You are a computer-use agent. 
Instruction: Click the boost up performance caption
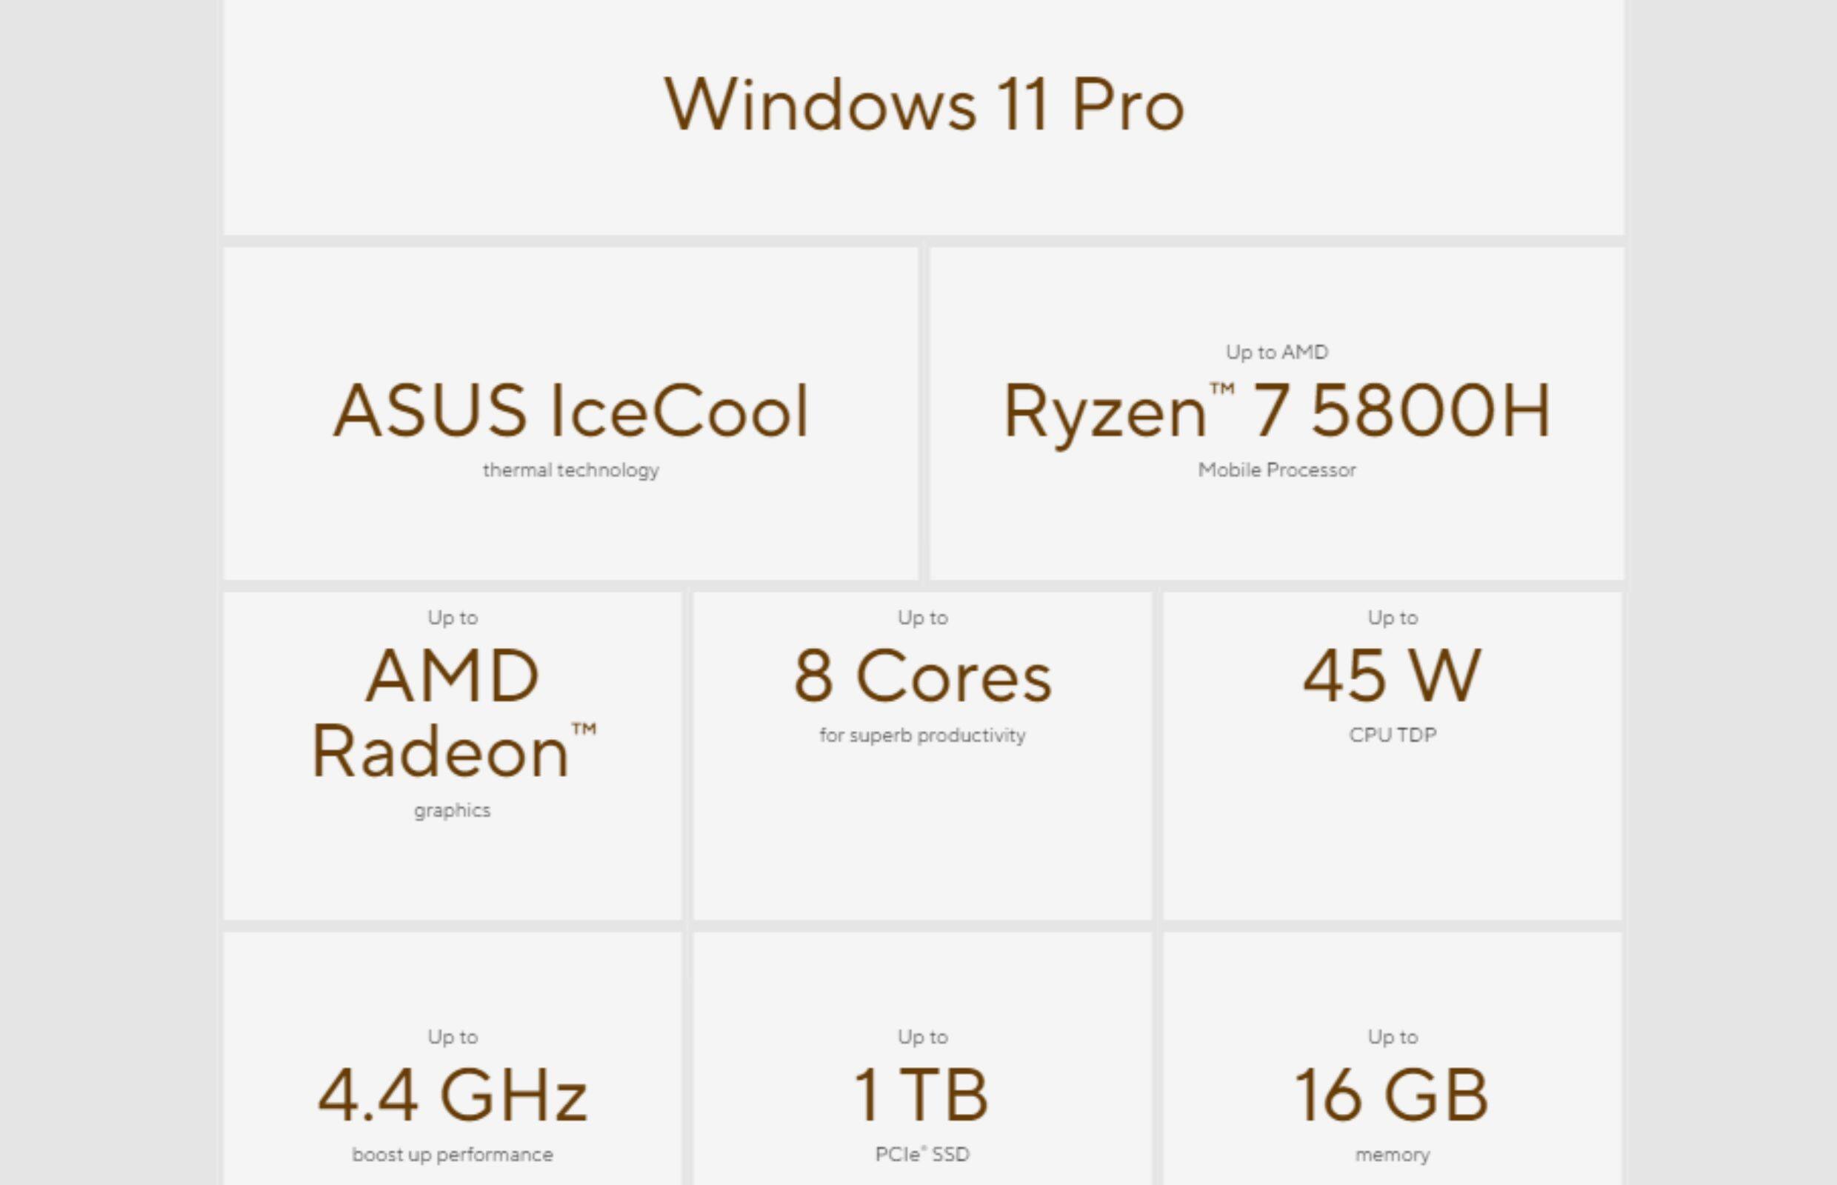[x=453, y=1154]
